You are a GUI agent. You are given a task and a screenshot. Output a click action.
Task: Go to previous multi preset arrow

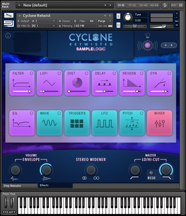point(105,5)
